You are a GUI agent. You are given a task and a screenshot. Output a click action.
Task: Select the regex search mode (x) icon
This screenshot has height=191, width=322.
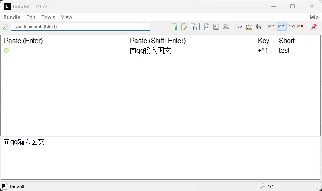coord(291,27)
